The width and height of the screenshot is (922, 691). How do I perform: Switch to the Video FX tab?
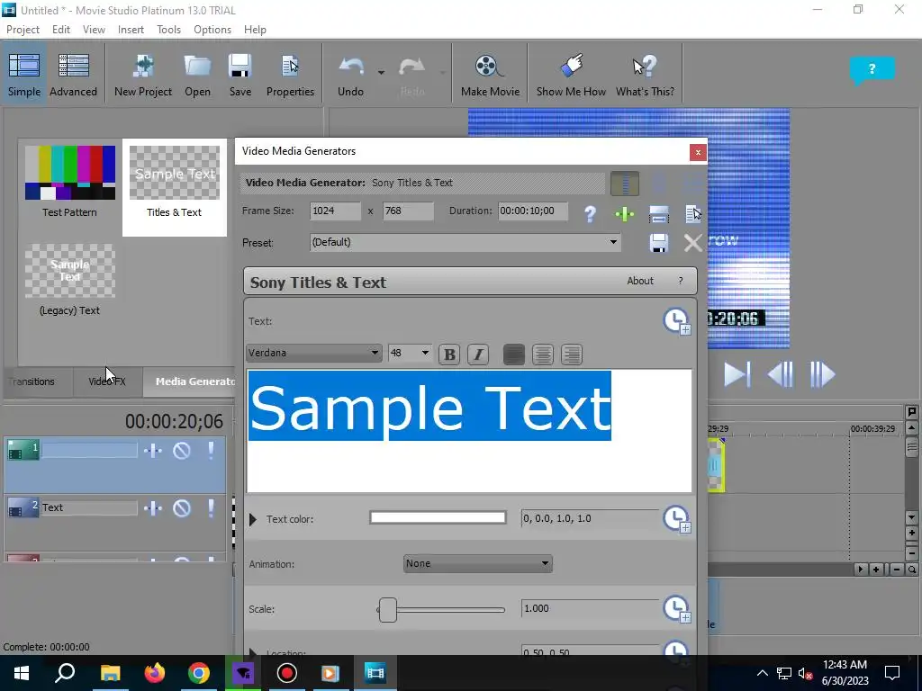pos(107,381)
